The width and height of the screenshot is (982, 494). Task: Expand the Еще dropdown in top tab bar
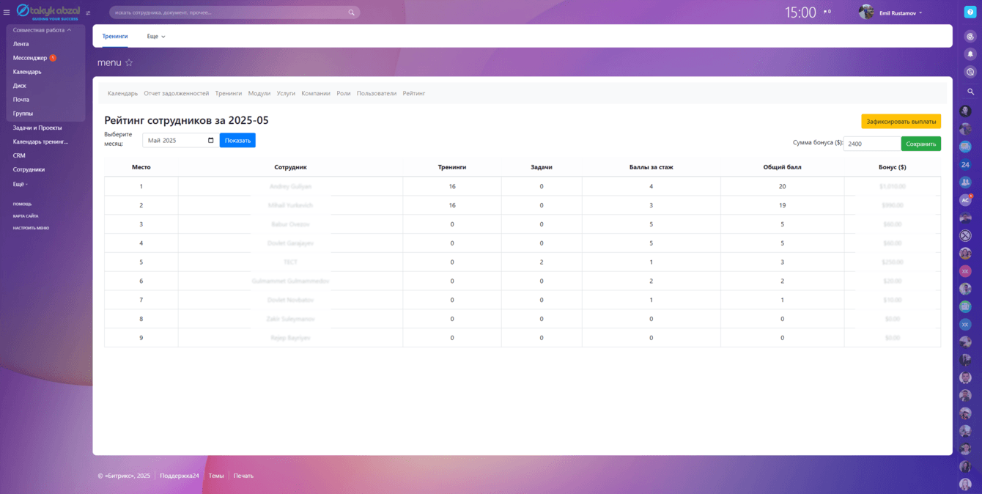coord(155,36)
